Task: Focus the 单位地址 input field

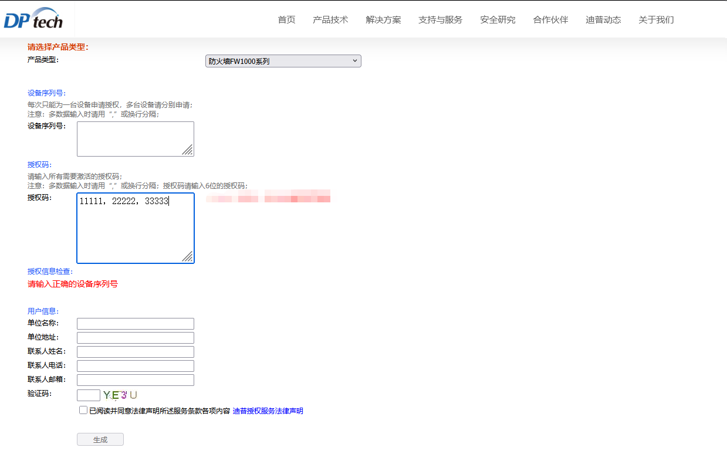Action: (x=136, y=338)
